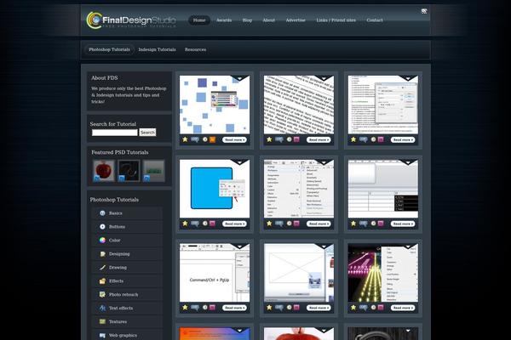Image resolution: width=511 pixels, height=340 pixels.
Task: Click the star icon on slanted text card
Action: (269, 139)
